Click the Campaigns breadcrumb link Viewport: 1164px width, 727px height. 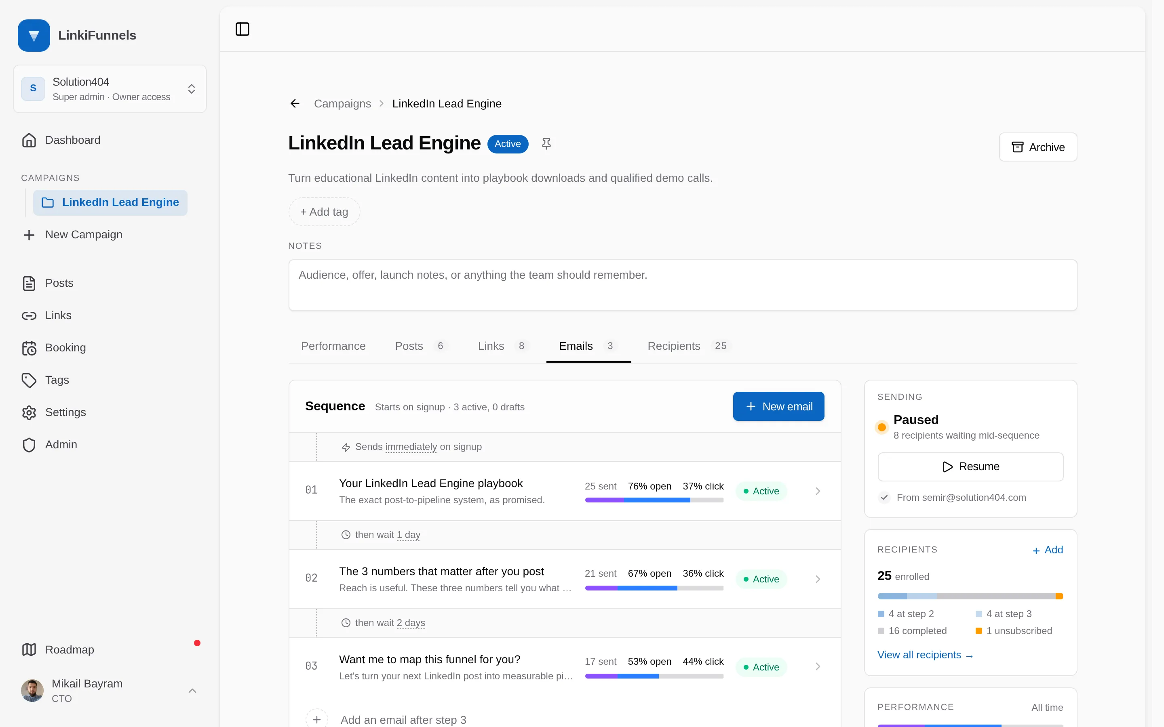[x=342, y=104]
